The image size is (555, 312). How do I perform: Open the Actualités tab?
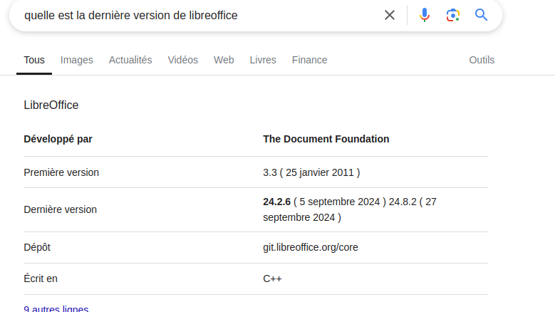coord(130,61)
